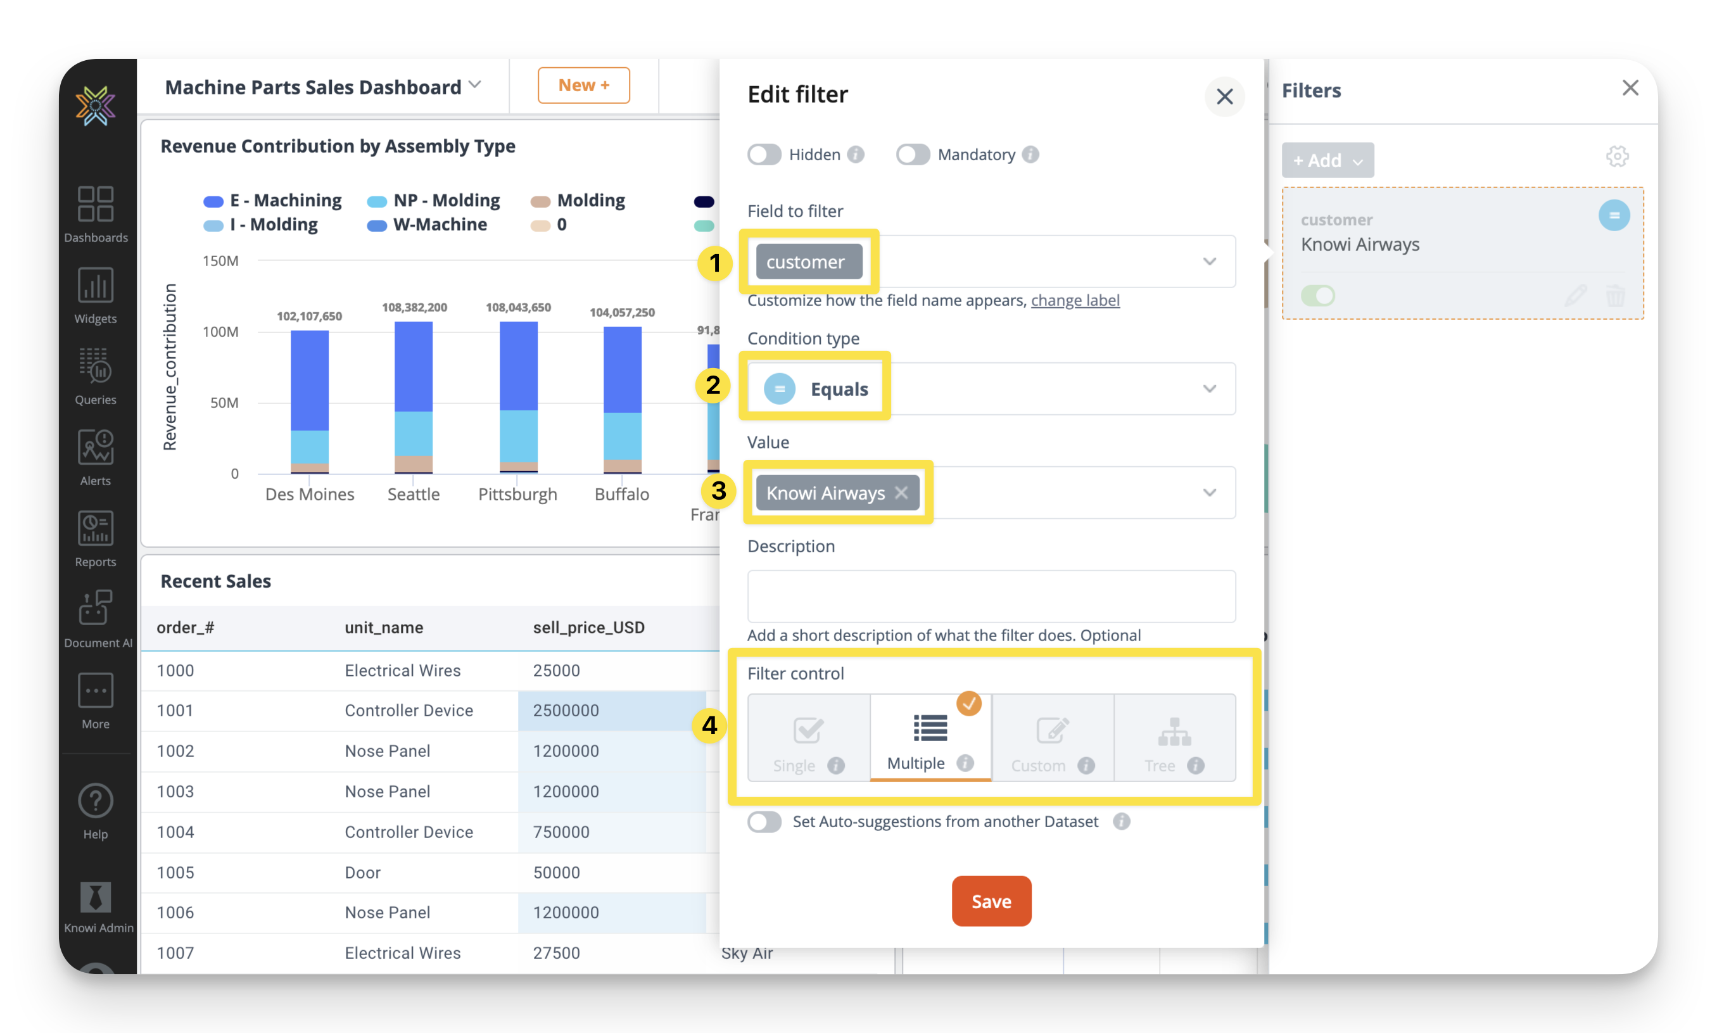Image resolution: width=1717 pixels, height=1033 pixels.
Task: Enable the Mandatory toggle
Action: 913,155
